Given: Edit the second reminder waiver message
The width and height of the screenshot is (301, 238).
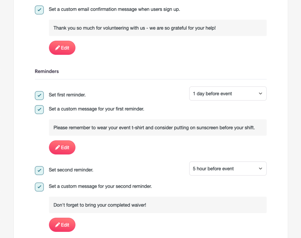Looking at the screenshot, I should click(62, 225).
